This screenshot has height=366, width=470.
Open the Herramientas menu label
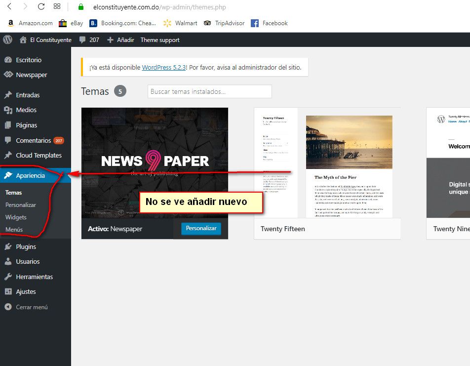point(35,277)
